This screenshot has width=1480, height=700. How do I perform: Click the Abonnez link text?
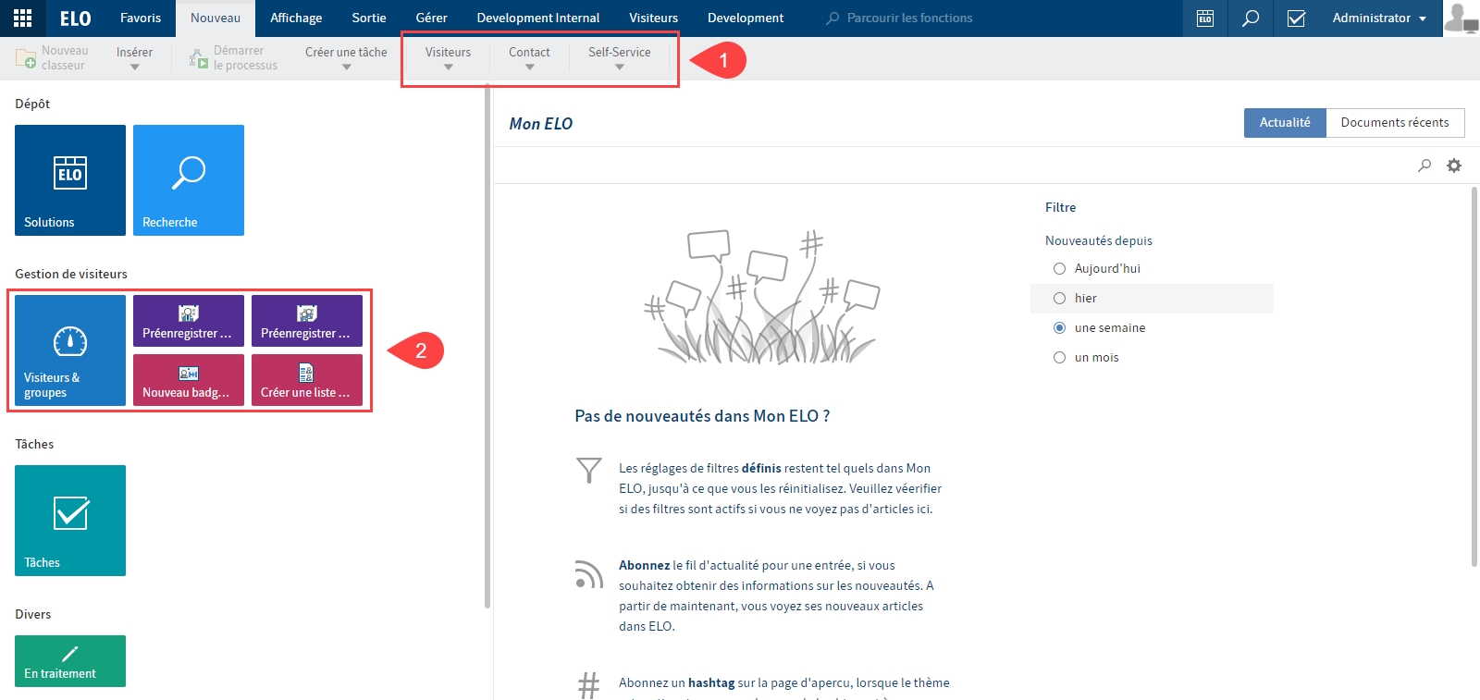click(x=644, y=566)
